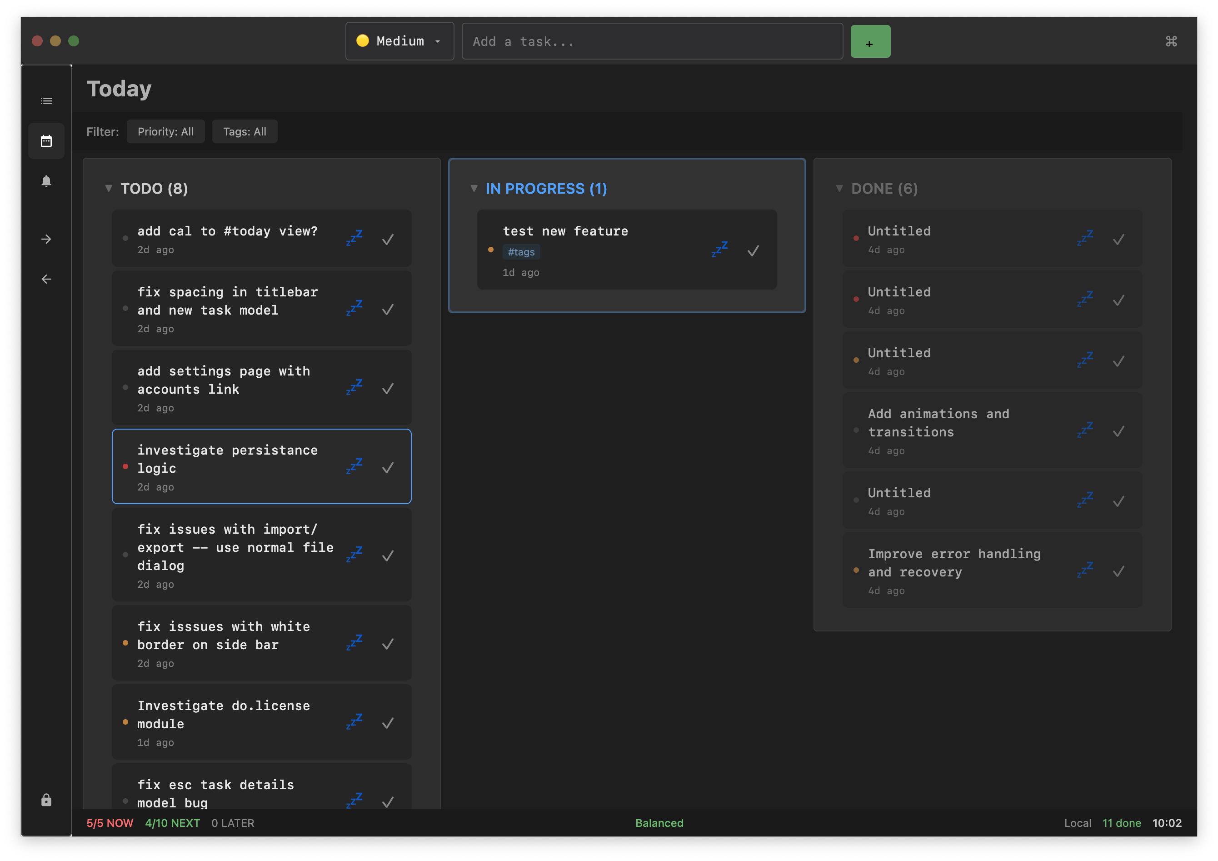This screenshot has height=861, width=1218.
Task: Click the left arrow sidebar icon
Action: point(46,279)
